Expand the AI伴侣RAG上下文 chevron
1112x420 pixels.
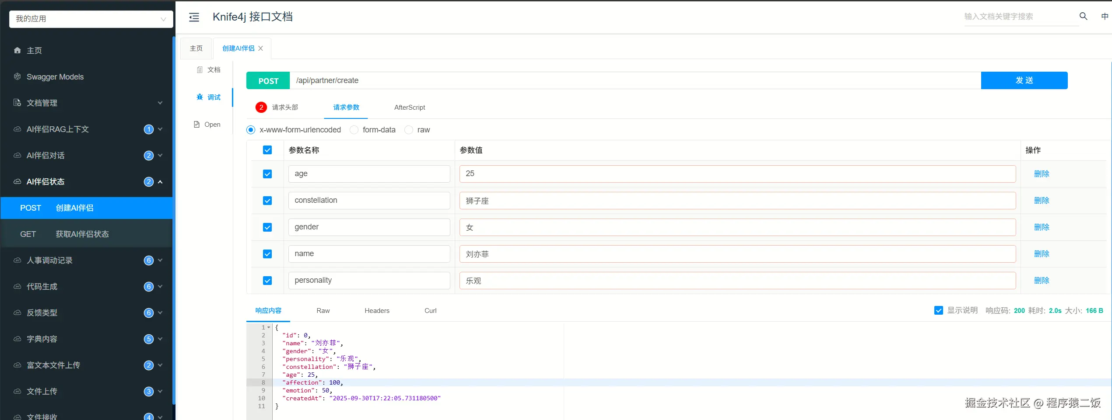(160, 129)
